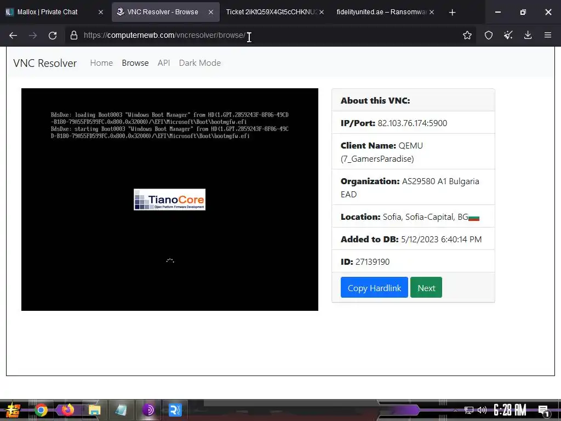Select the VNC Resolver - Browse tab
The height and width of the screenshot is (421, 561).
click(x=165, y=12)
